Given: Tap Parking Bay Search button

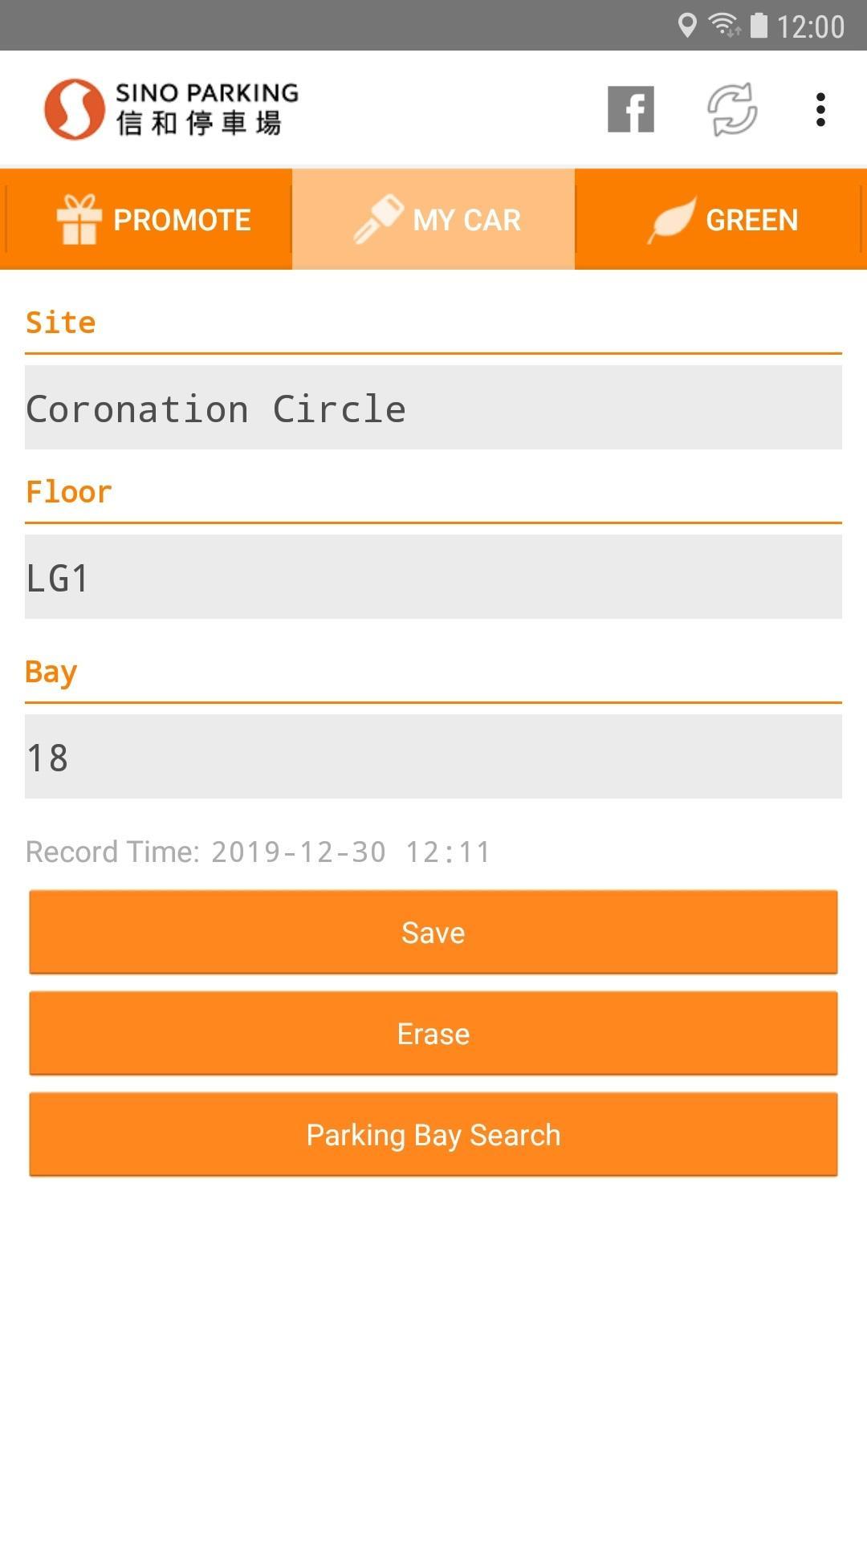Looking at the screenshot, I should pos(433,1135).
